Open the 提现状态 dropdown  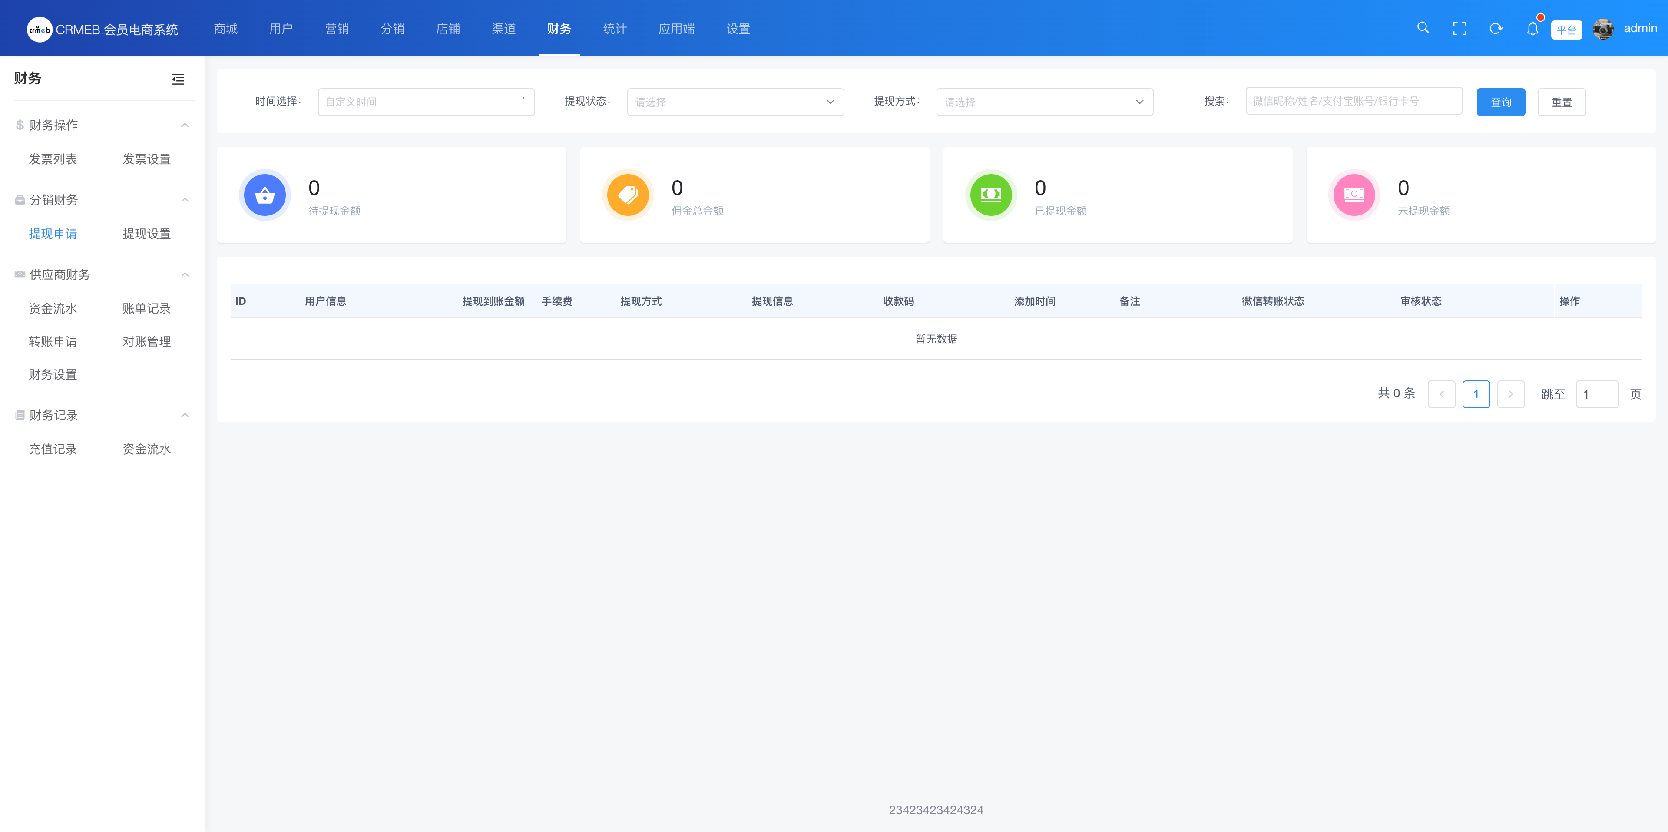(x=735, y=102)
